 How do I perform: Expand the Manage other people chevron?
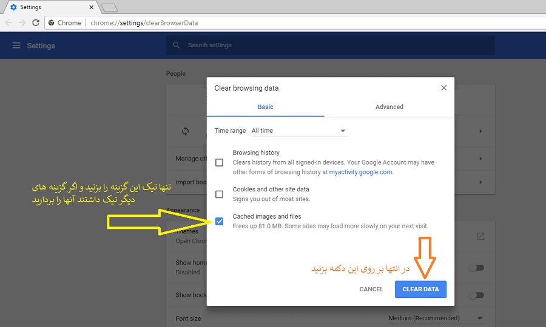point(480,159)
